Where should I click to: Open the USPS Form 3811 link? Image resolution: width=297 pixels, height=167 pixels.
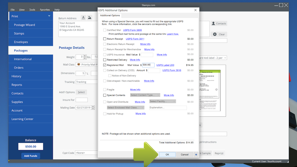(135, 39)
